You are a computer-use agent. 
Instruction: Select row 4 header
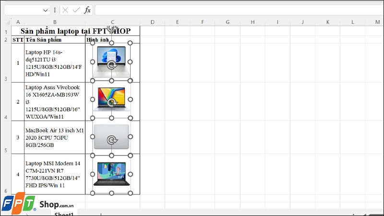click(6, 101)
